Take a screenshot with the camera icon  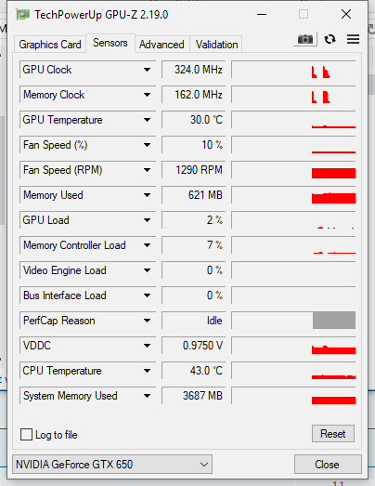[305, 39]
